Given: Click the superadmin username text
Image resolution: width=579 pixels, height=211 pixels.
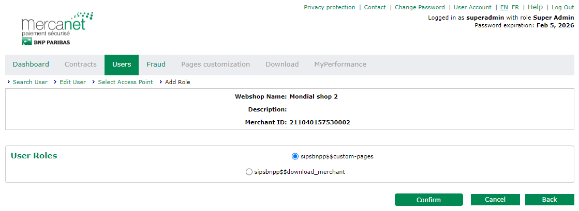Looking at the screenshot, I should click(484, 18).
